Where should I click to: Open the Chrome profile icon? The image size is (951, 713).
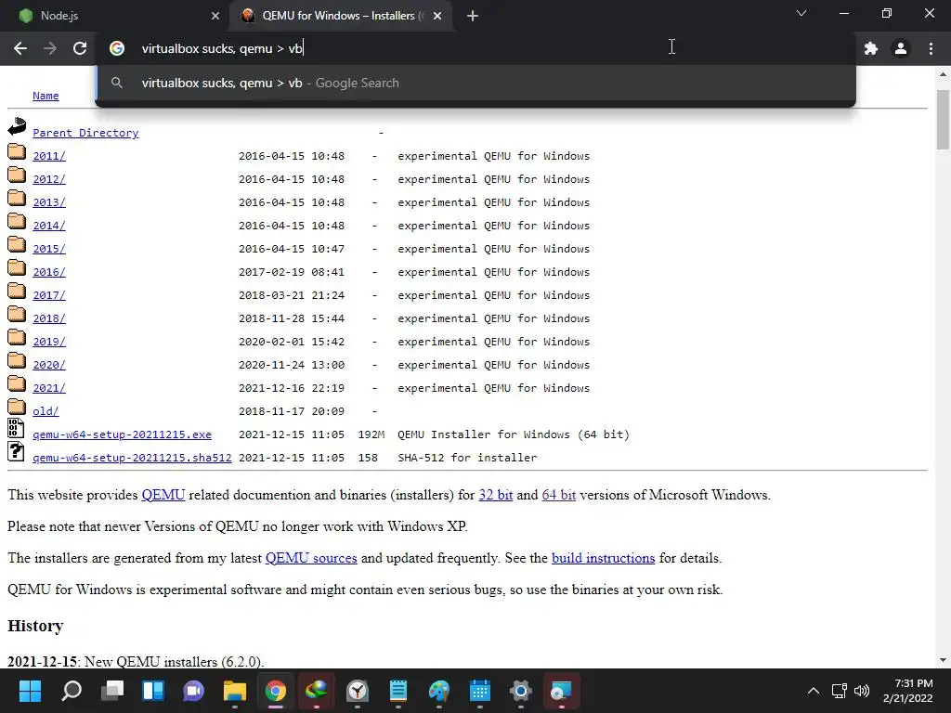pyautogui.click(x=901, y=48)
